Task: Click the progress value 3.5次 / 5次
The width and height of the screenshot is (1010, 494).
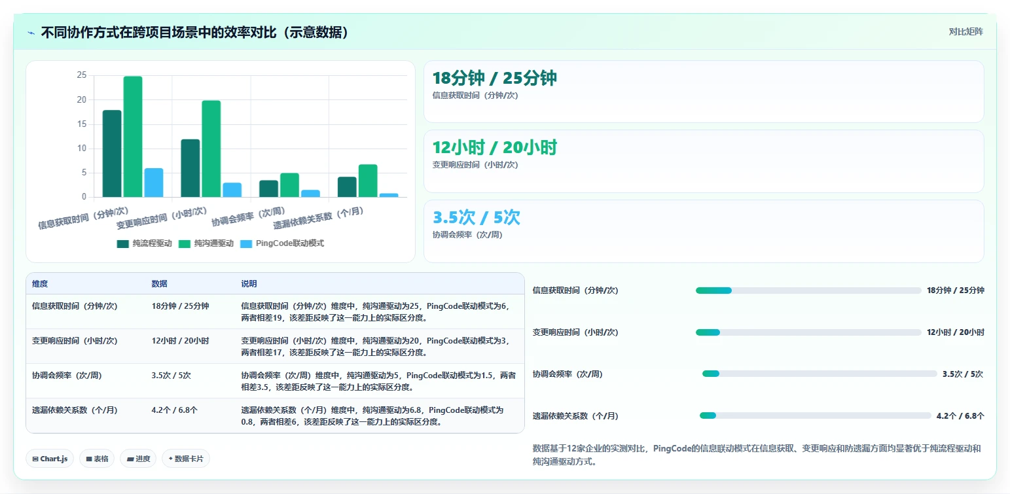Action: tap(963, 374)
